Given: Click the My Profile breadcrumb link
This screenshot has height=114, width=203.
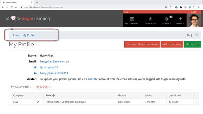Looking at the screenshot, I should (x=29, y=35).
